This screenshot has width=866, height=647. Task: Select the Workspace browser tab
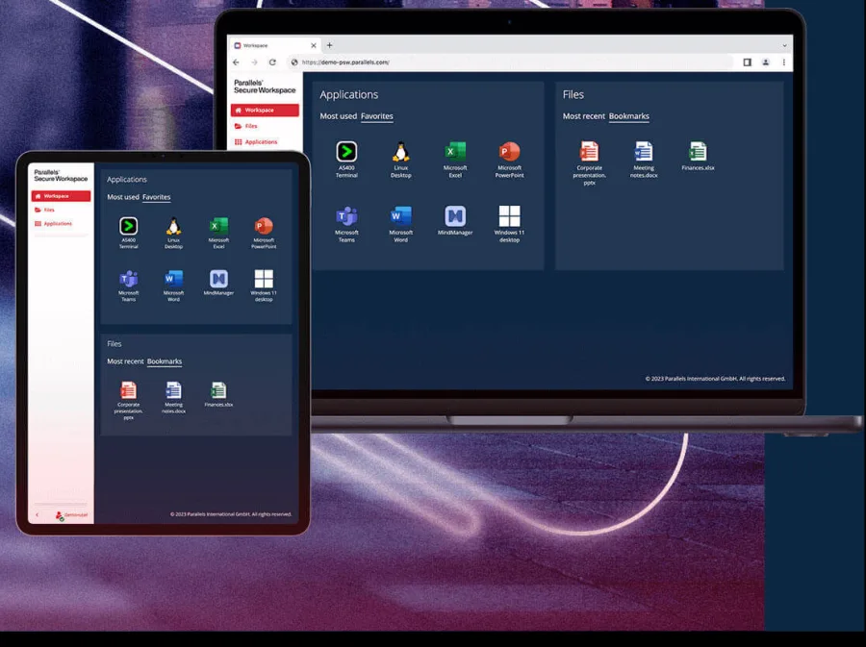[274, 45]
